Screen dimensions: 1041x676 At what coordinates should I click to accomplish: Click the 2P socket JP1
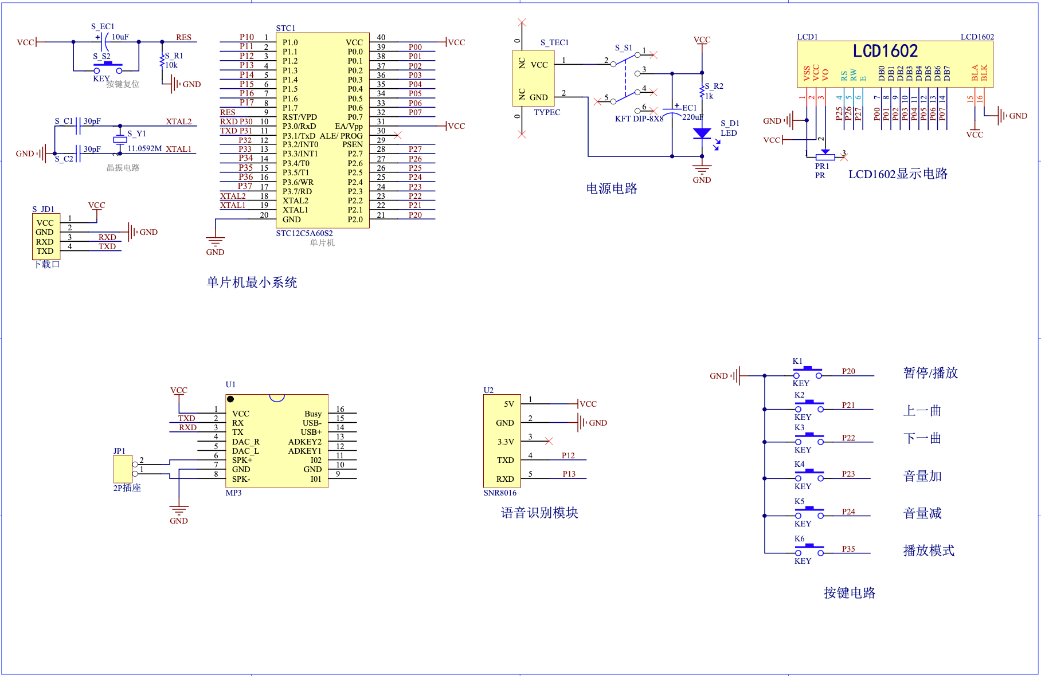click(x=122, y=469)
